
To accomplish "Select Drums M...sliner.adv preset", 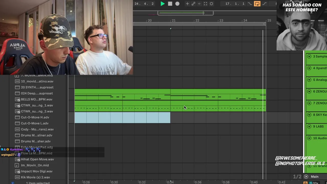I will 37,135.
